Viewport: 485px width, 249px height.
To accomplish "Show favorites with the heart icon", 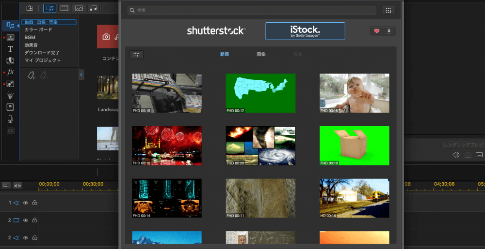I will 377,31.
